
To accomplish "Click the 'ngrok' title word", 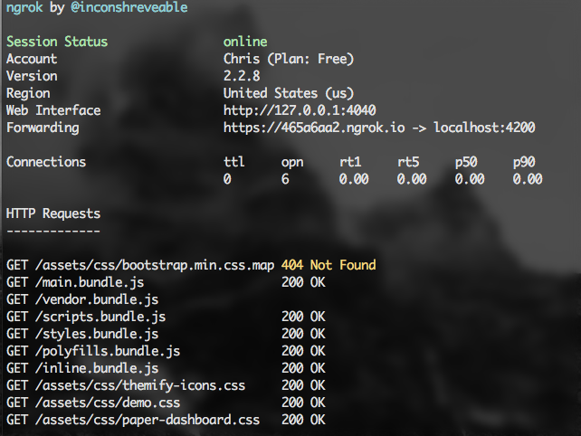I will coord(24,8).
